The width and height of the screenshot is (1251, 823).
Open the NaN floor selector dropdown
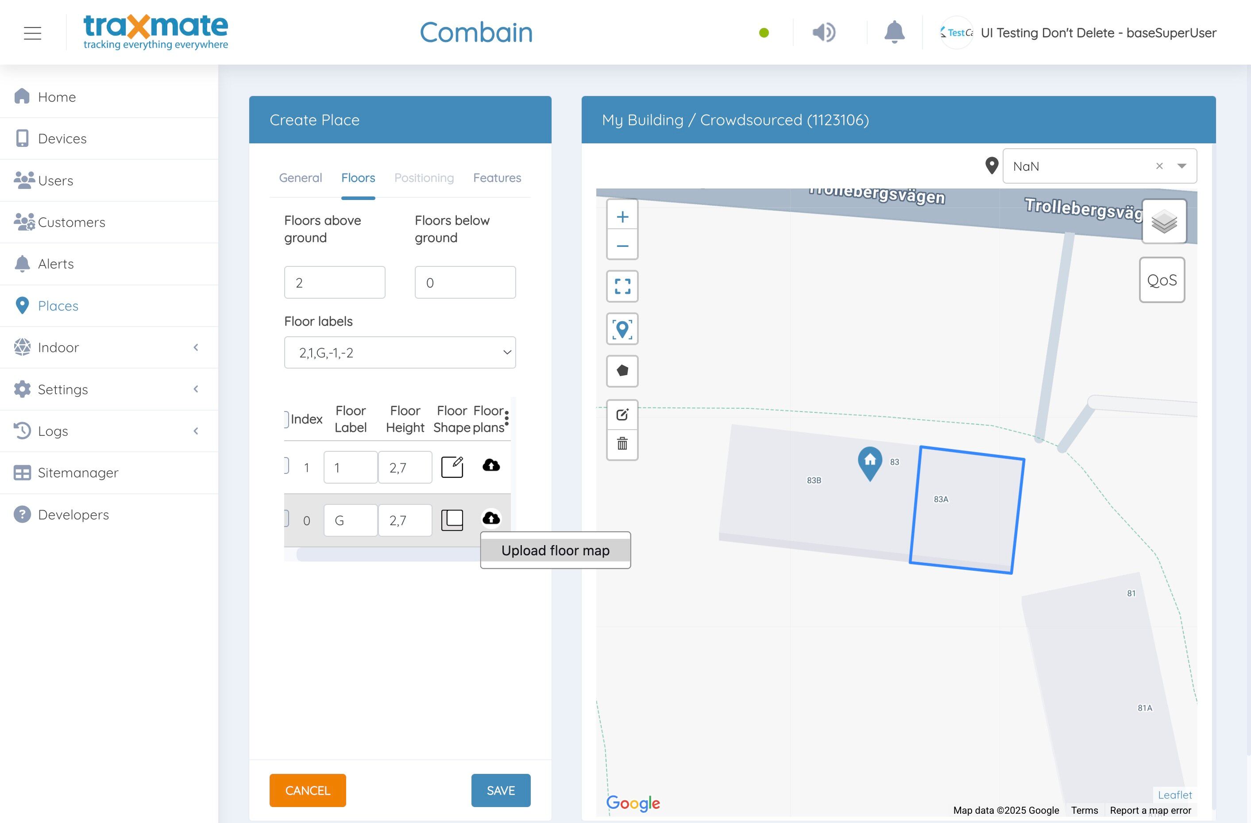click(1181, 166)
